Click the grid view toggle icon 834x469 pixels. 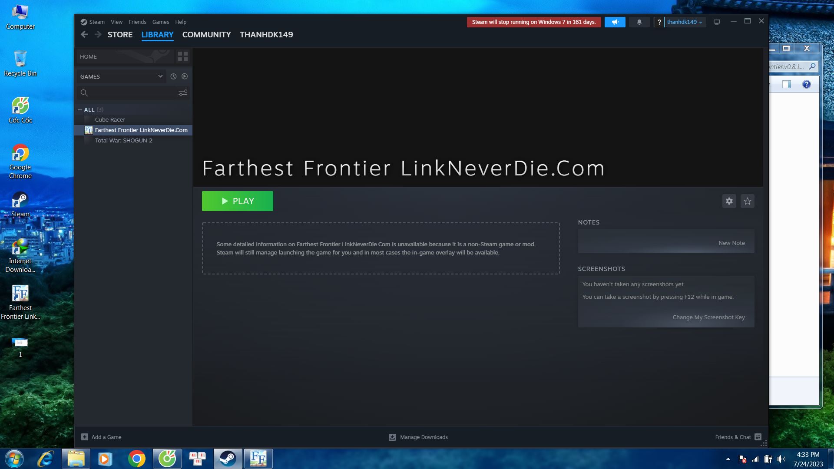pyautogui.click(x=183, y=56)
